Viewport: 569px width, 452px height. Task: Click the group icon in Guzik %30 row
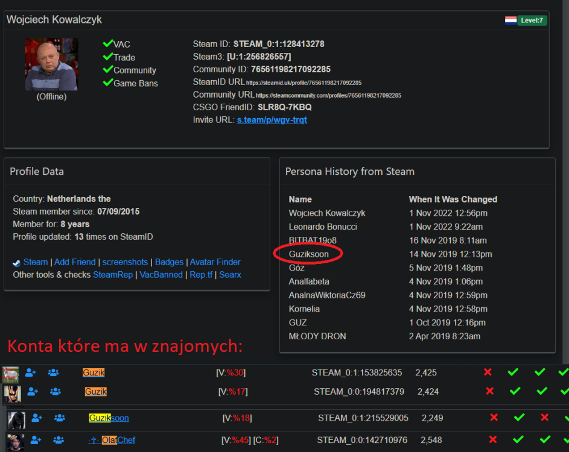pos(53,372)
